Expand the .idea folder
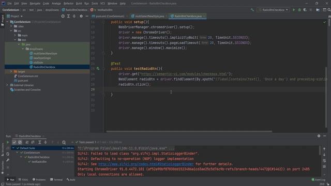 point(11,26)
